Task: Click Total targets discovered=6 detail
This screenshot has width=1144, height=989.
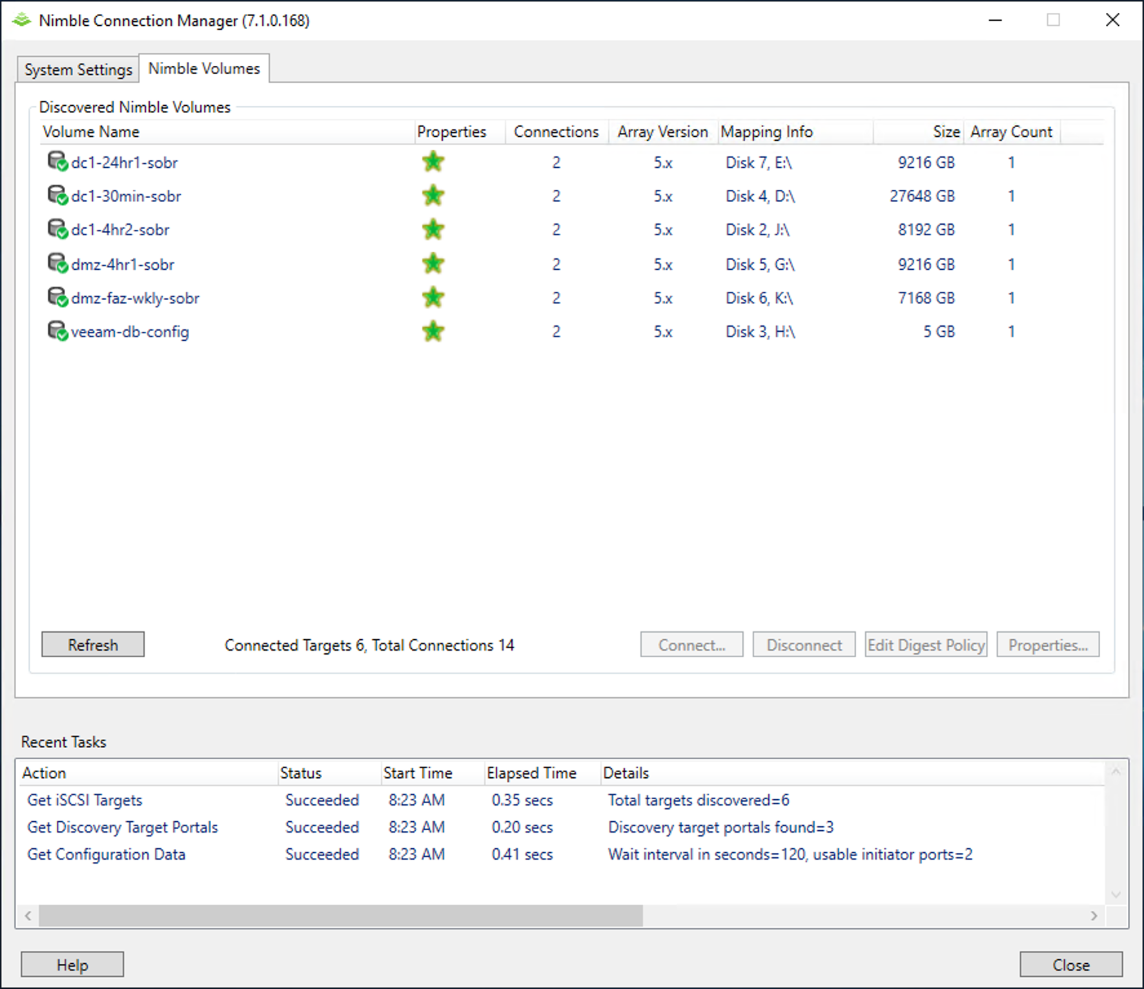Action: click(699, 800)
